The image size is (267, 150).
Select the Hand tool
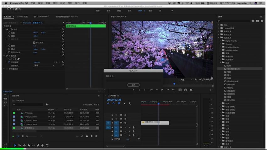[x=43, y=145]
